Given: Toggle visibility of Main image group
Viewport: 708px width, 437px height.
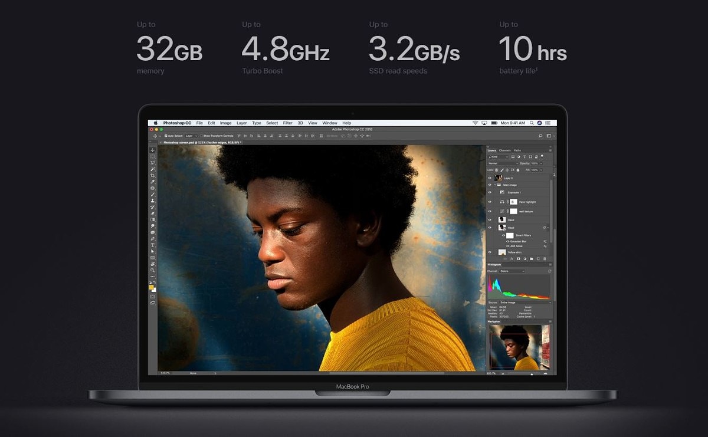Looking at the screenshot, I should click(x=490, y=185).
